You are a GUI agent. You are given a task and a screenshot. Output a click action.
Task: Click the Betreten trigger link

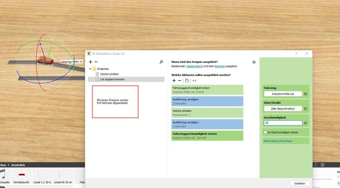(x=220, y=66)
